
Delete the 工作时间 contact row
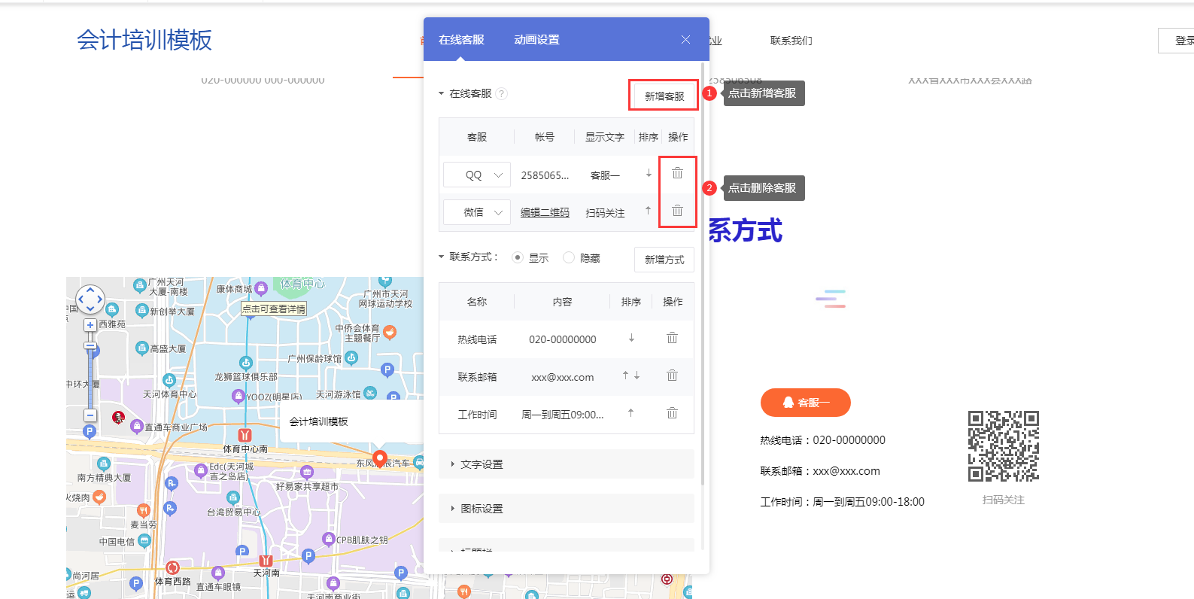click(x=672, y=413)
